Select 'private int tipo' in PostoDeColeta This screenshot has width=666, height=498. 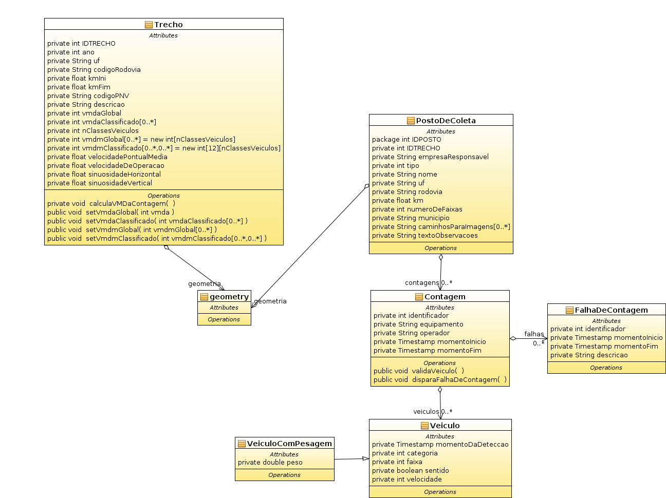[x=396, y=166]
